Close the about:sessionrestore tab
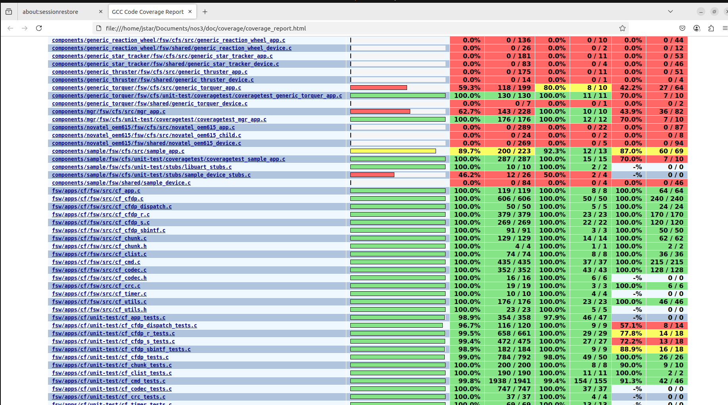 point(101,11)
